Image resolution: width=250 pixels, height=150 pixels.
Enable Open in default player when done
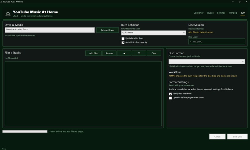170,98
